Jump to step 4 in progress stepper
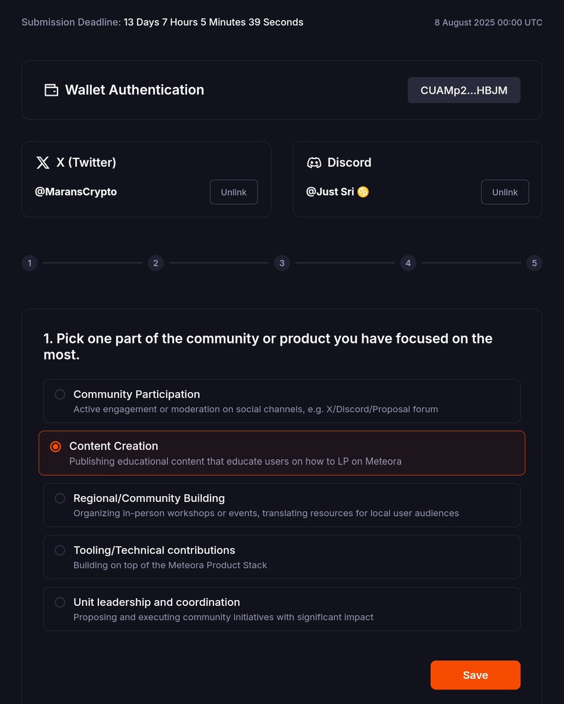 (408, 263)
